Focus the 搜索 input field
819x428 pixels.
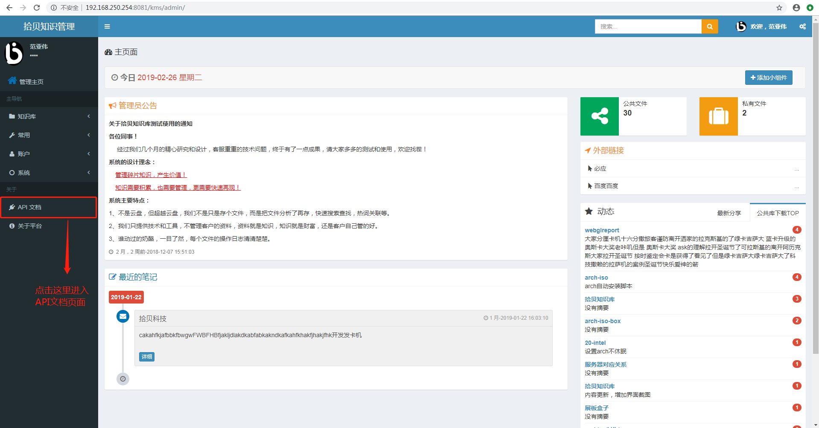pos(648,26)
